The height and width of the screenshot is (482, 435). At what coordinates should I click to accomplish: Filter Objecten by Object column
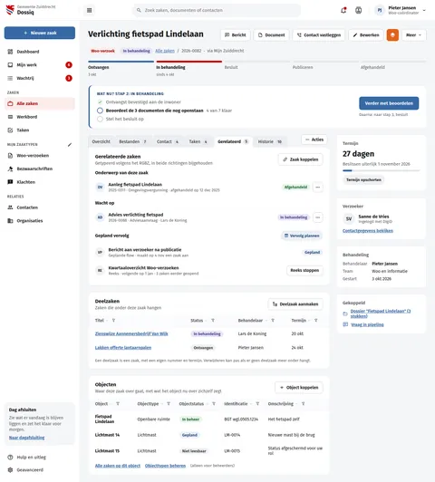pyautogui.click(x=118, y=403)
